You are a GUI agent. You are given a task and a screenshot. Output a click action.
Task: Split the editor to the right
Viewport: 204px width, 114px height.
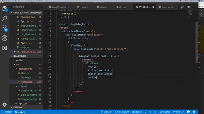click(188, 7)
